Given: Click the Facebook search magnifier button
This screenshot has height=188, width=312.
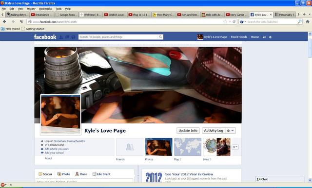Looking at the screenshot, I should pos(160,37).
